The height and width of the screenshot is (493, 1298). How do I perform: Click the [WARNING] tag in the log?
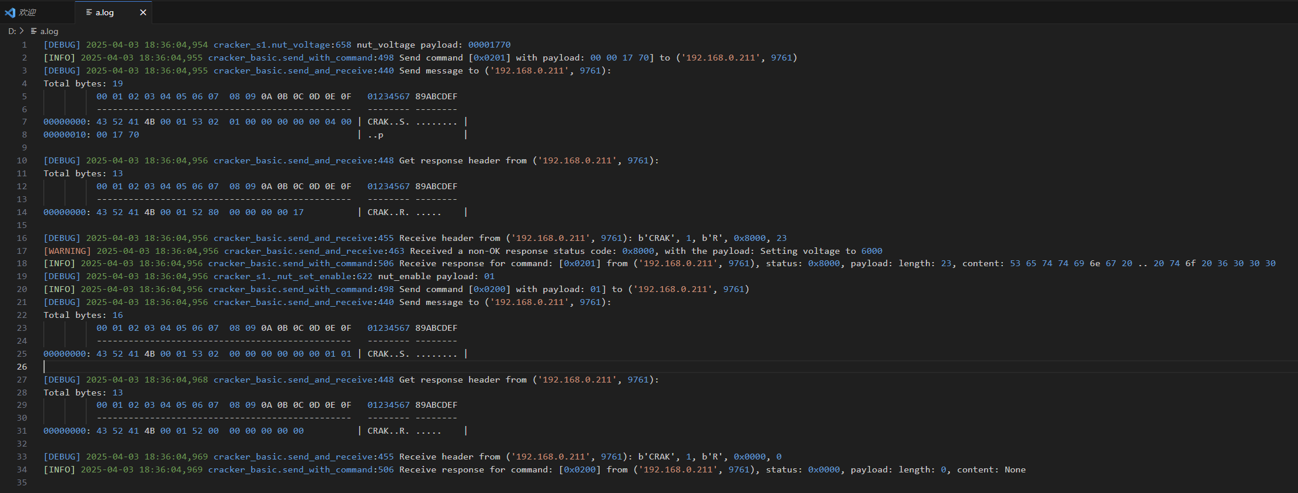(x=67, y=251)
